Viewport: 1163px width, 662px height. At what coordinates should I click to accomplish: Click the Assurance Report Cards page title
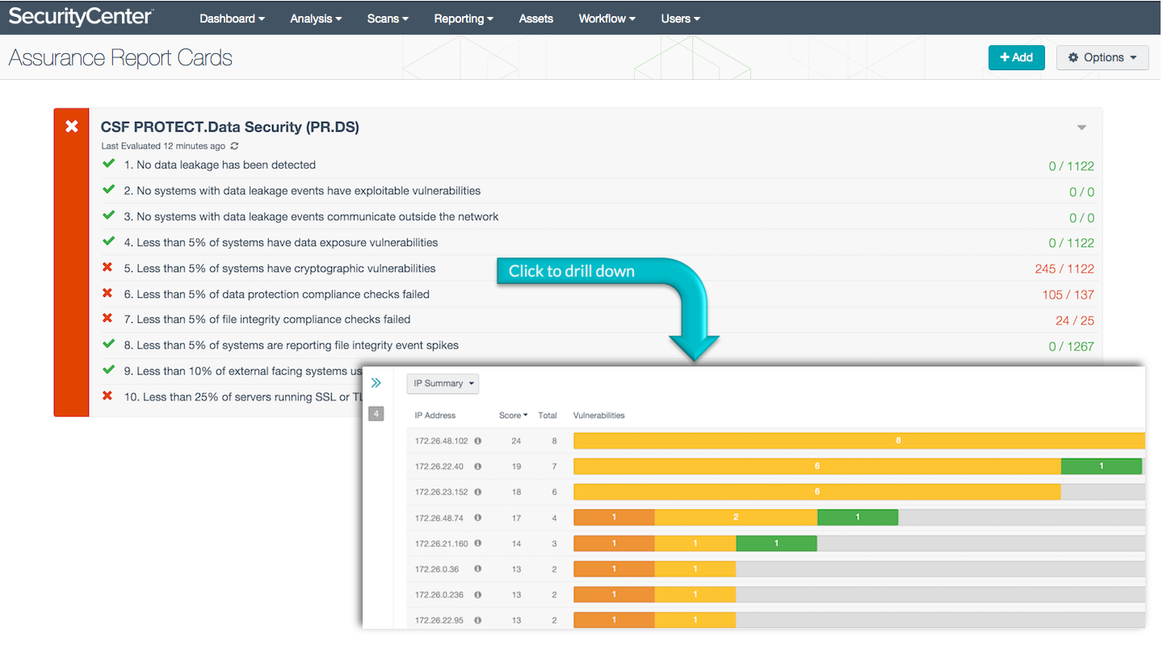point(120,58)
